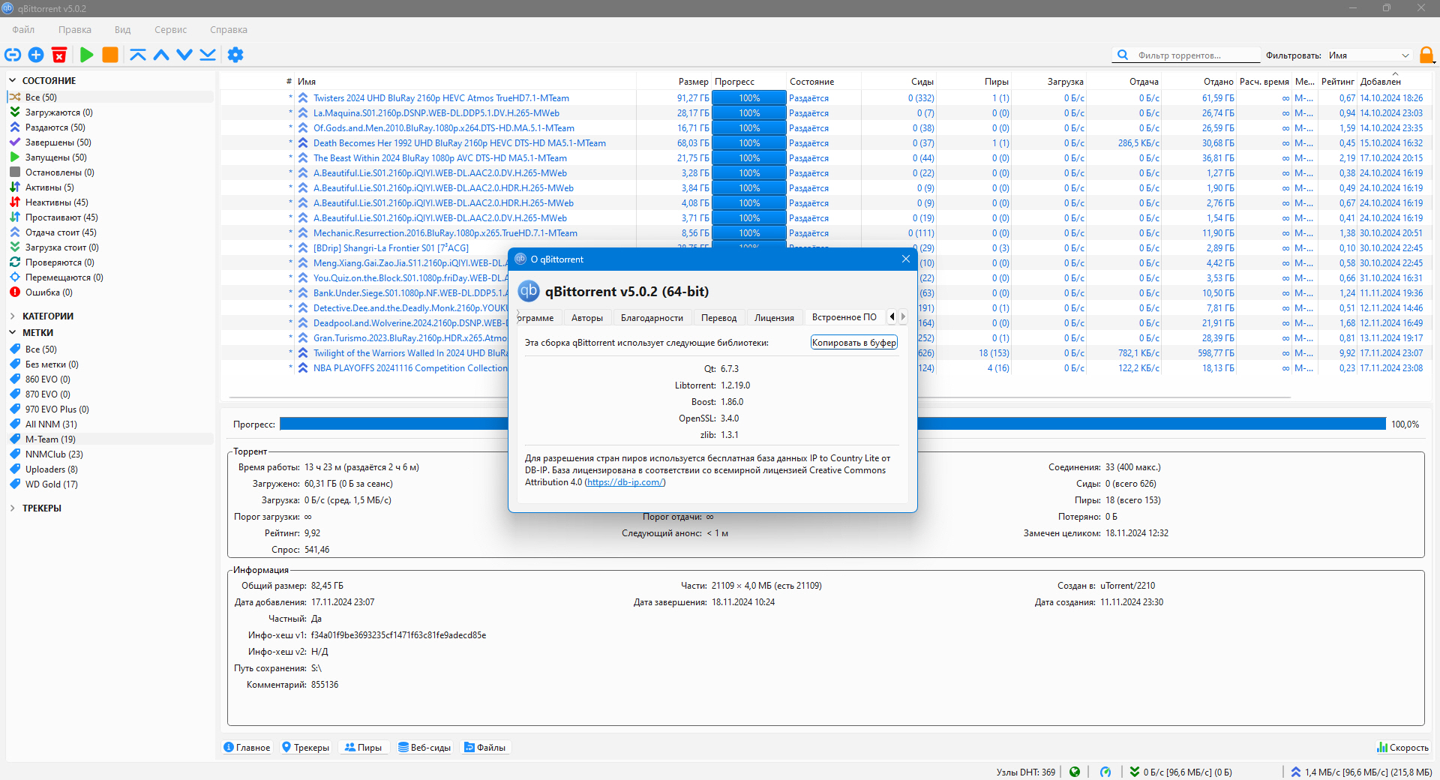The image size is (1440, 780).
Task: Select Остановлены (0) filter
Action: [x=110, y=172]
